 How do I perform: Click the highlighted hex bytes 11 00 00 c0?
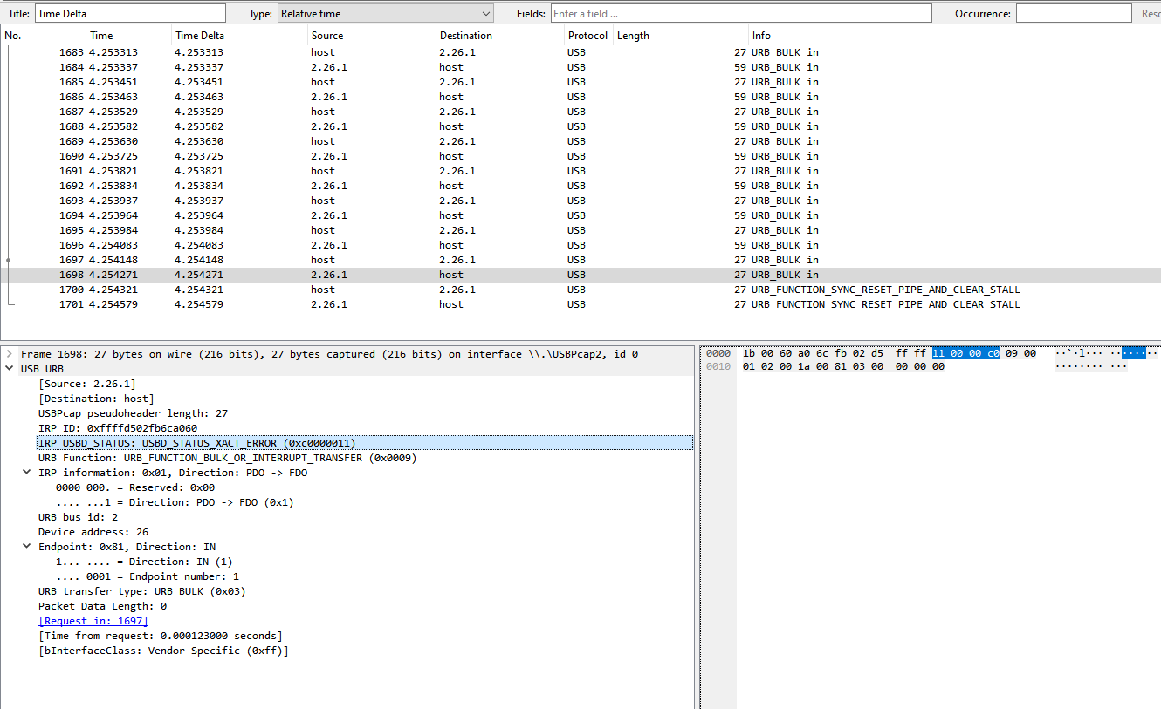965,352
